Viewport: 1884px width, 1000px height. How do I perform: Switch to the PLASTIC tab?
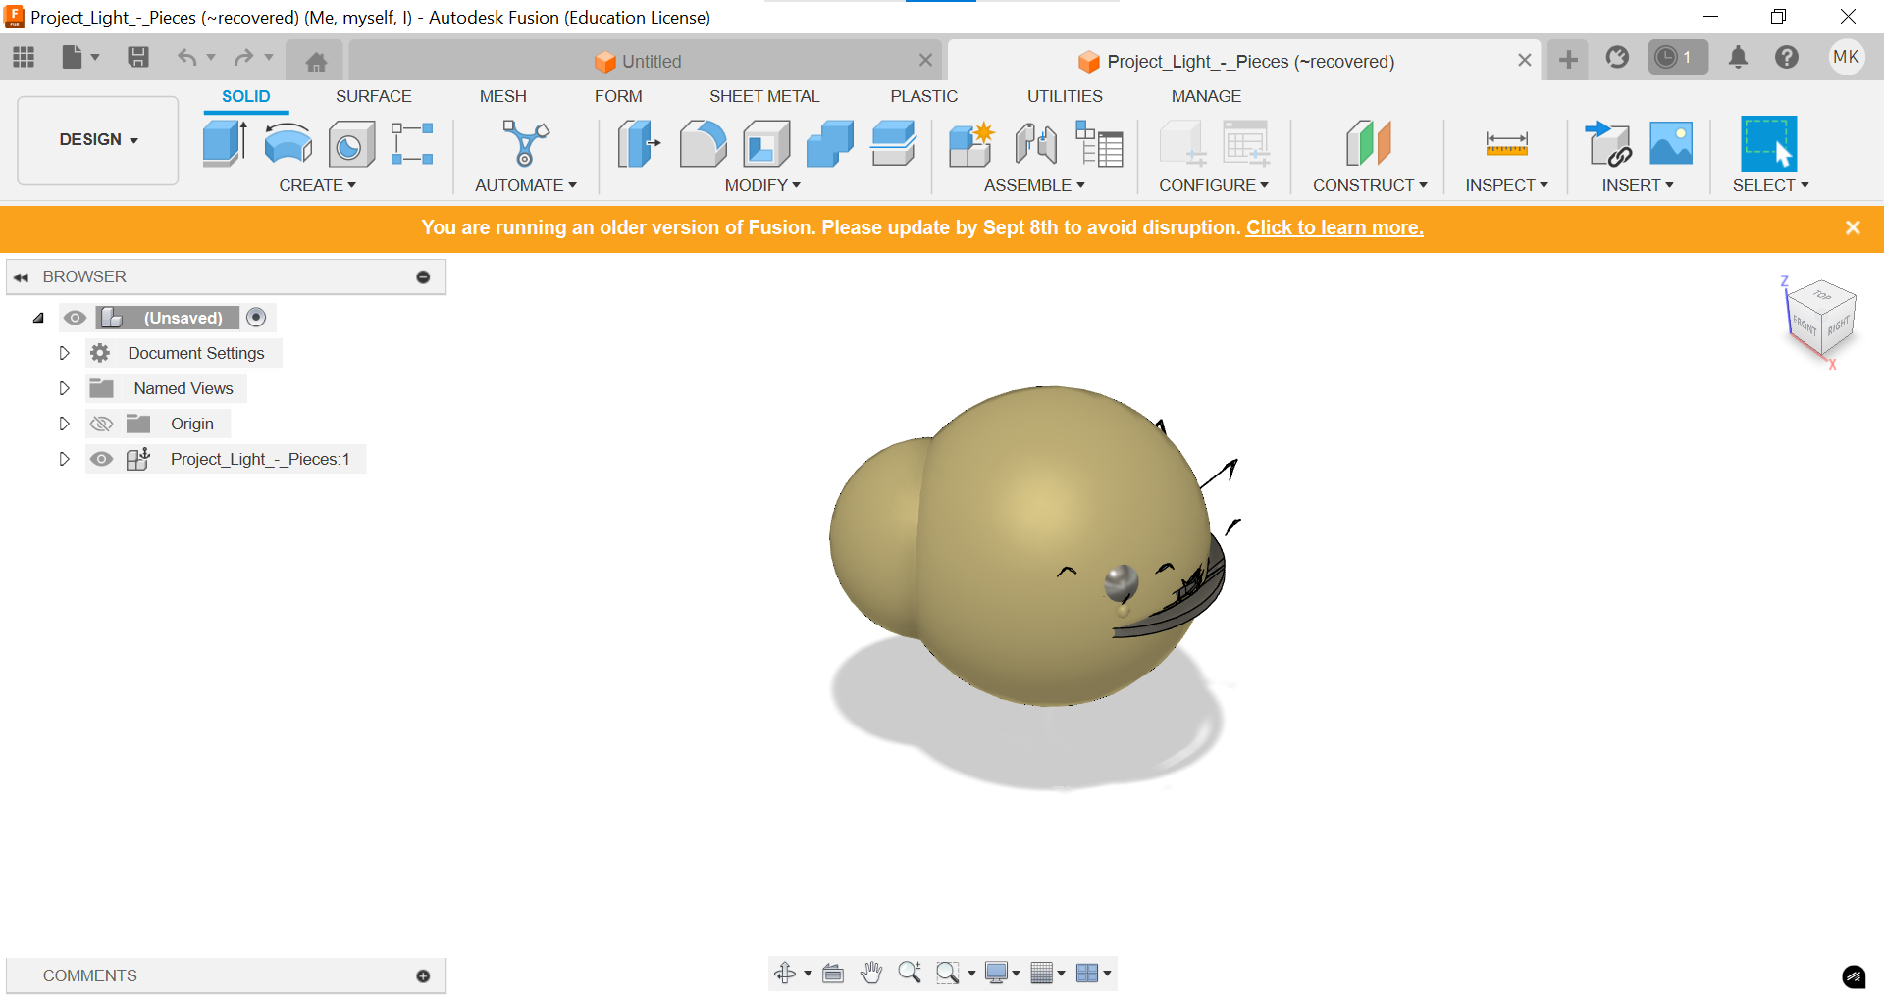pyautogui.click(x=923, y=96)
